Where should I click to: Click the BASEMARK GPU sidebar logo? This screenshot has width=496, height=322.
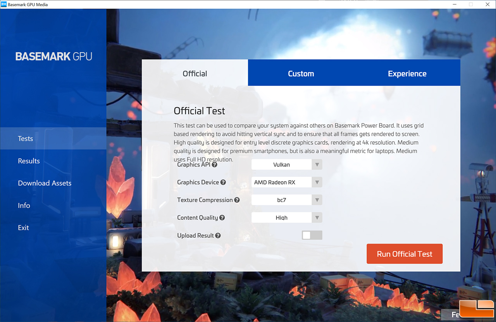(54, 57)
